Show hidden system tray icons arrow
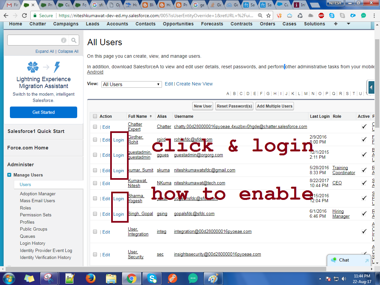Image resolution: width=380 pixels, height=285 pixels. pyautogui.click(x=320, y=279)
